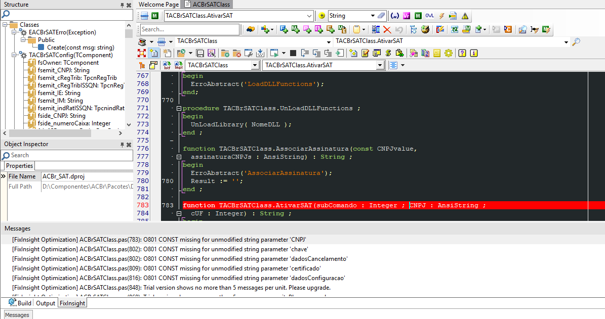Image resolution: width=605 pixels, height=319 pixels.
Task: Click the eraser icon beside String field
Action: tap(381, 16)
